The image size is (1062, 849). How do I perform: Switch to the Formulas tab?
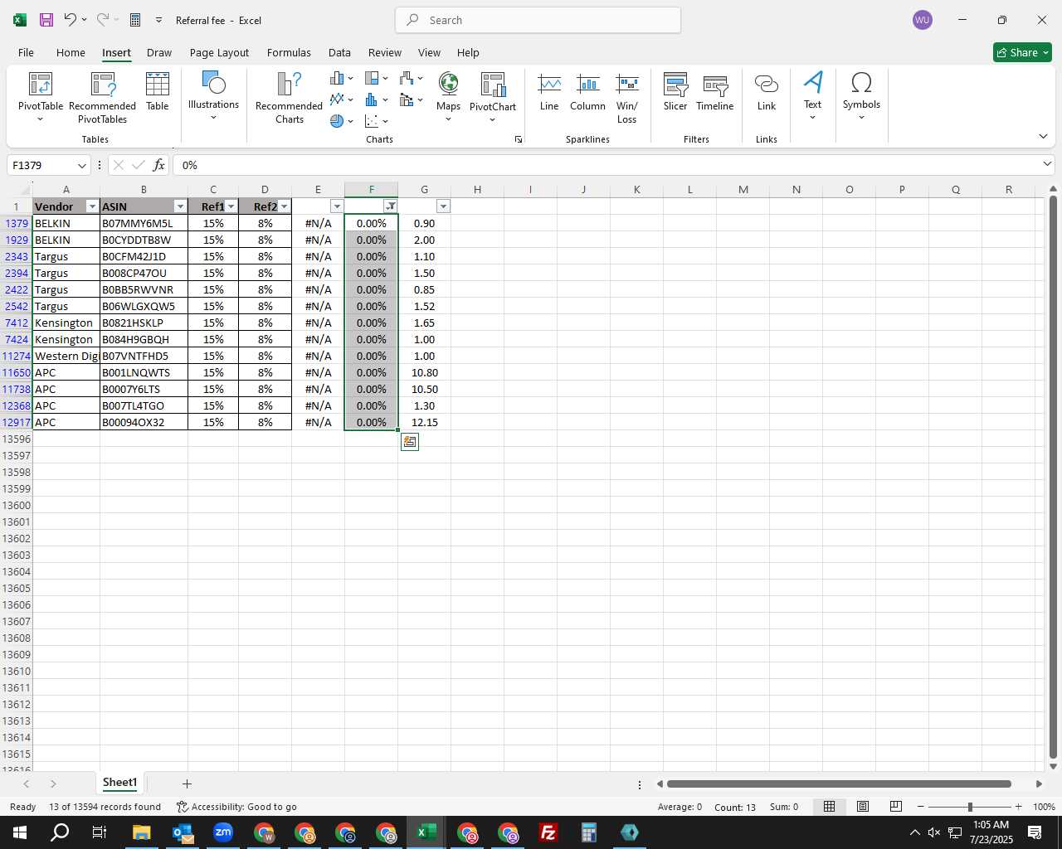tap(289, 52)
